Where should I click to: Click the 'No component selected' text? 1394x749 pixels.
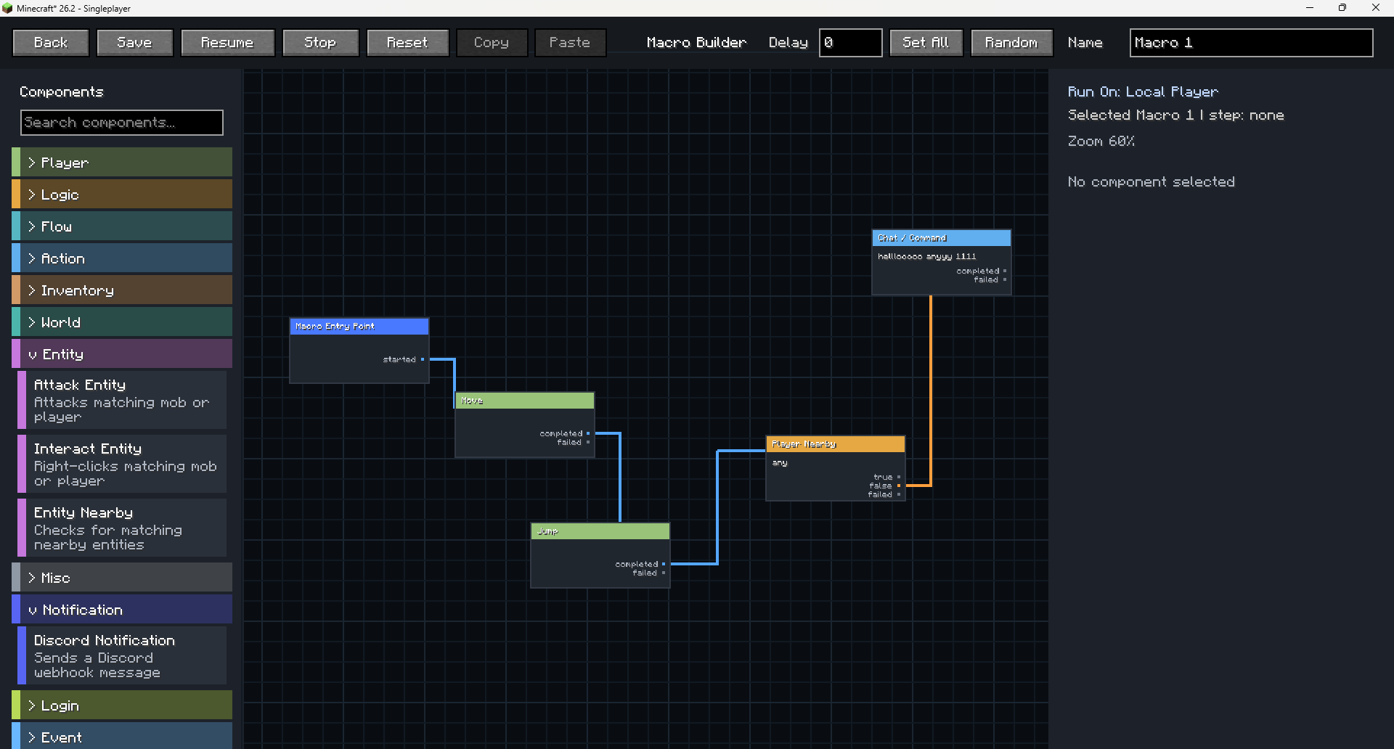1151,182
